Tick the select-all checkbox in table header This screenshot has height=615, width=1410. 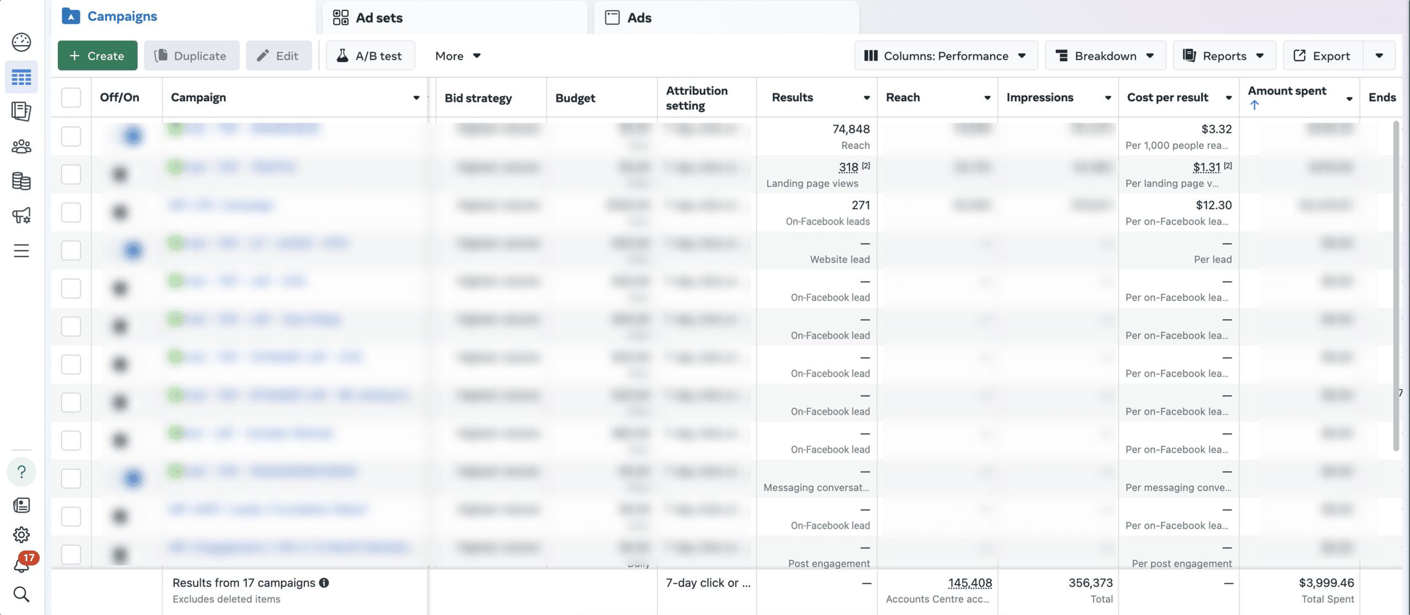coord(71,97)
